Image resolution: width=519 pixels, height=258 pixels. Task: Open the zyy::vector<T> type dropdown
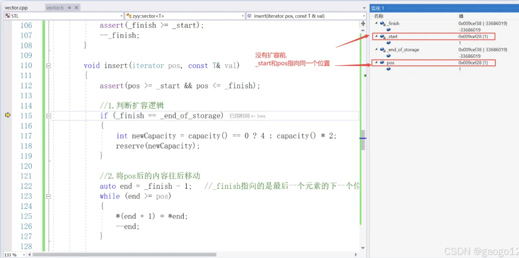tap(243, 16)
